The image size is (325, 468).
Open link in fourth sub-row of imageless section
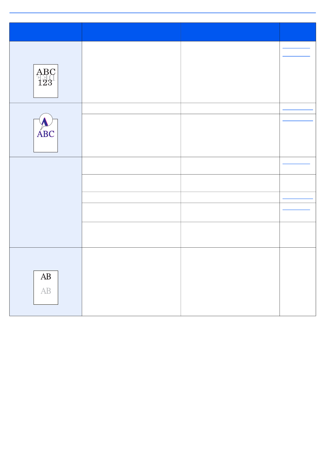(296, 209)
